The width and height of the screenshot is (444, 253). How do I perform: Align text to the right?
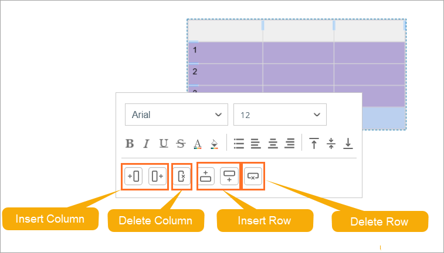(x=290, y=143)
